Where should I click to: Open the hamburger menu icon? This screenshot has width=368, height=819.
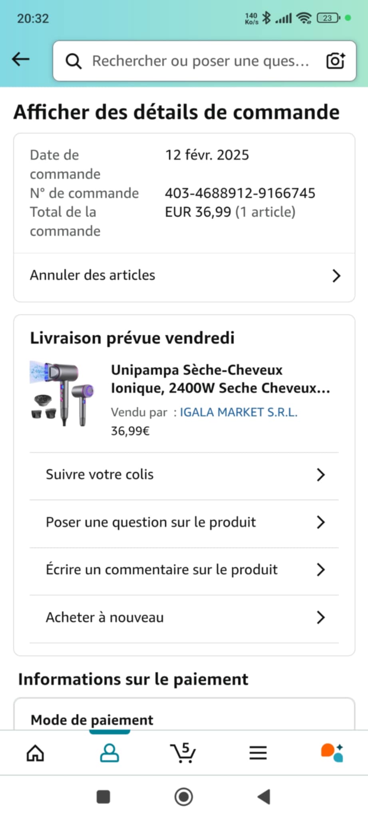[x=258, y=753]
